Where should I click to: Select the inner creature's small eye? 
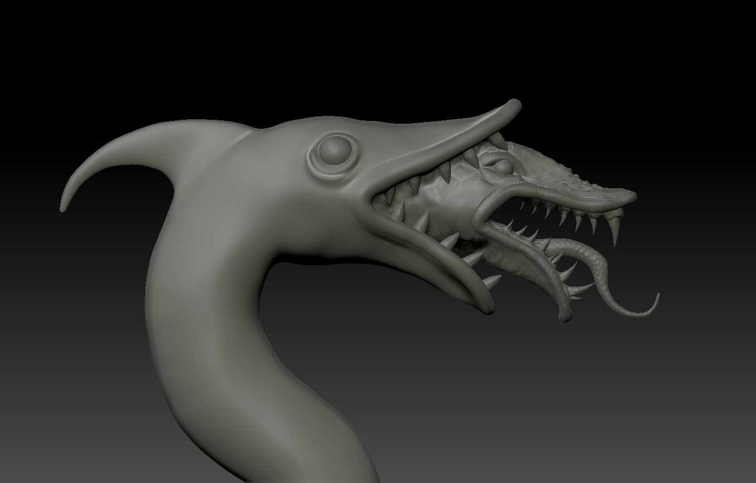click(502, 167)
